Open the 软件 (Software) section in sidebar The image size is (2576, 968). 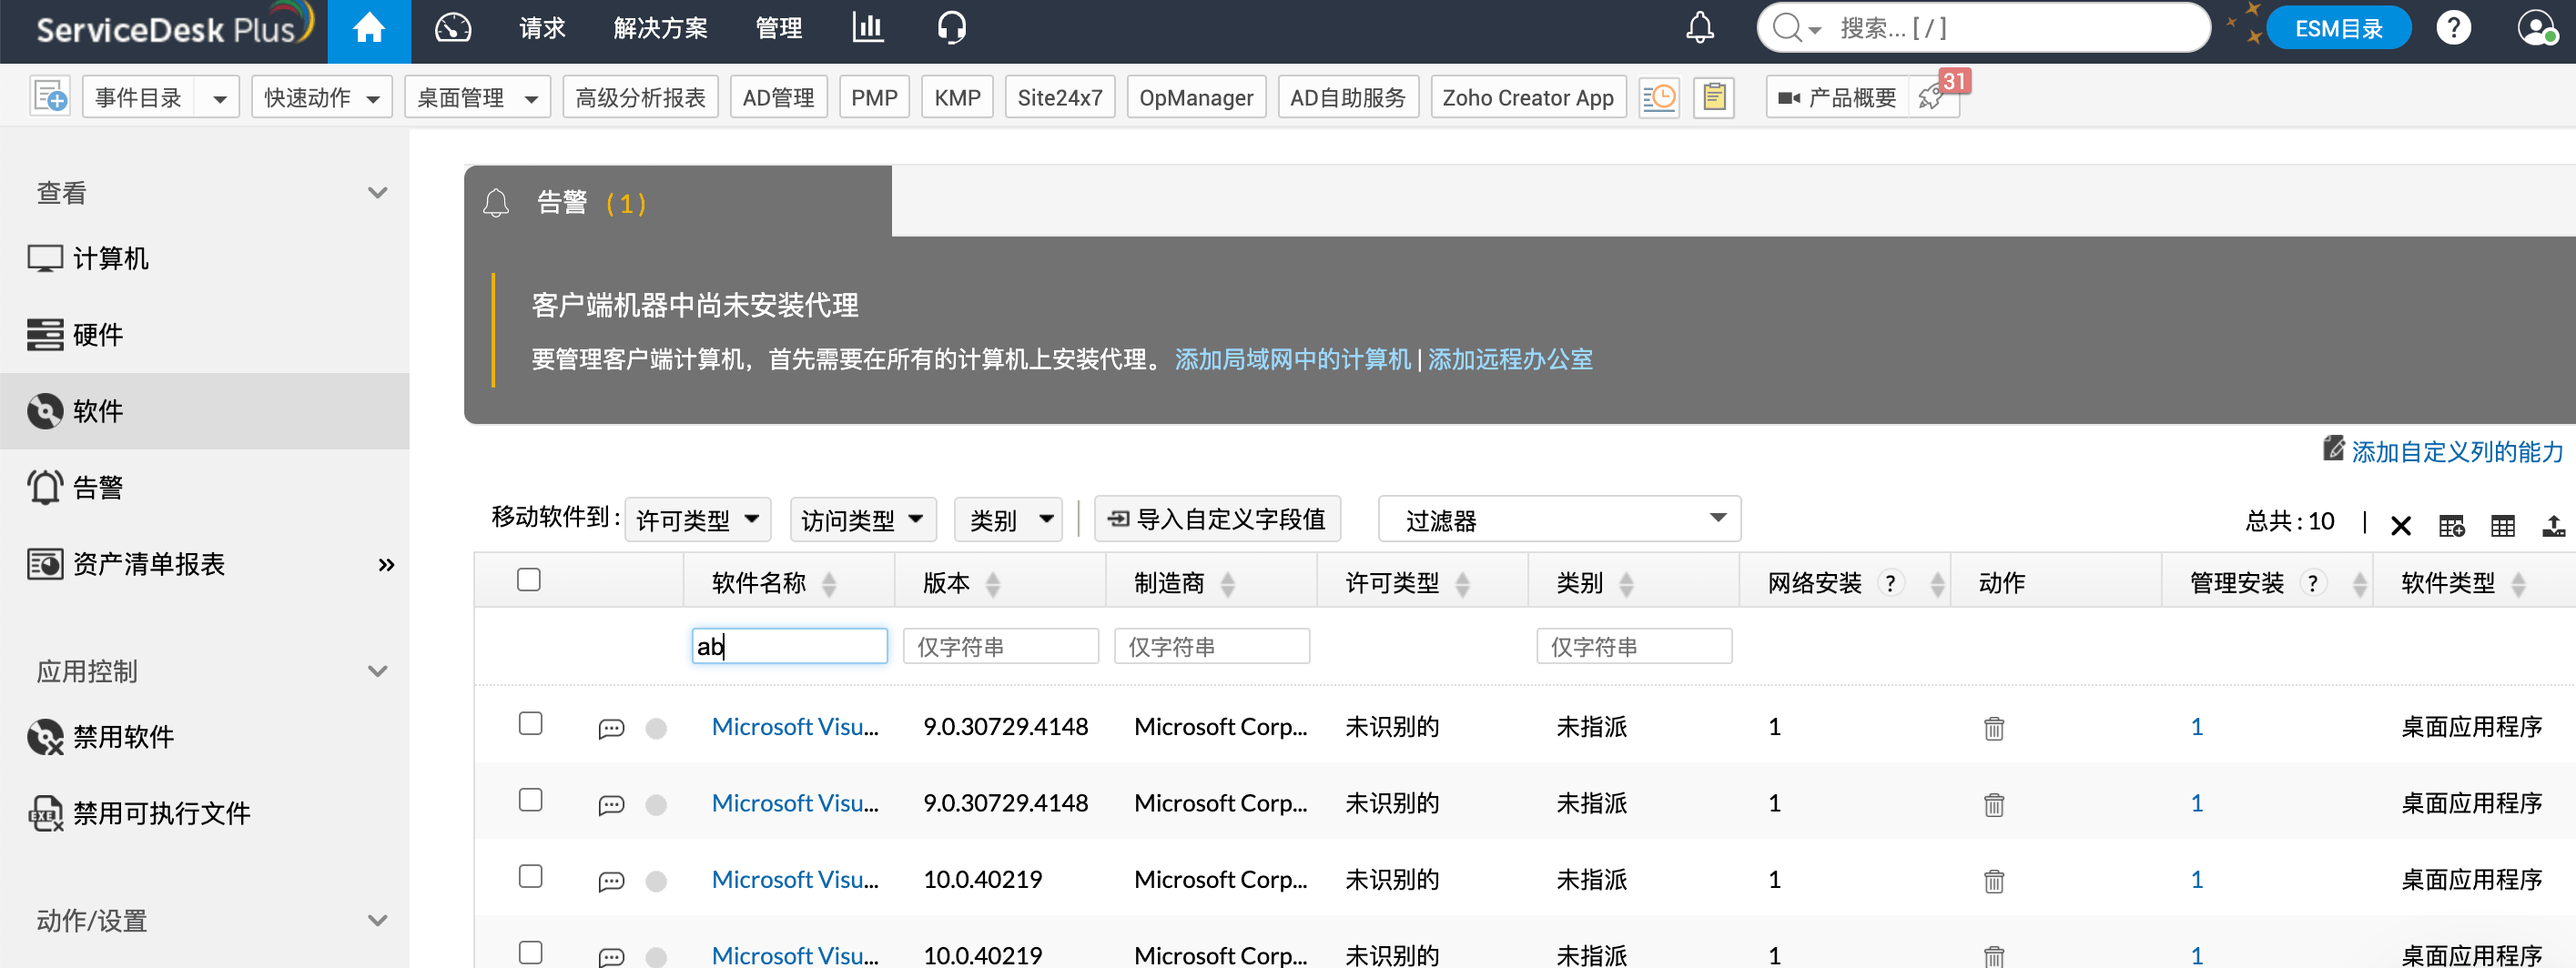(97, 410)
